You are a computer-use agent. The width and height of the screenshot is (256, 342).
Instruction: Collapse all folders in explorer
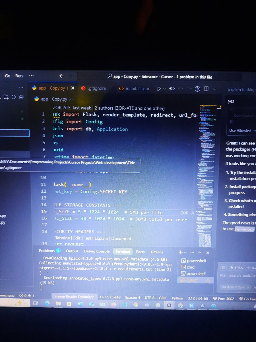pyautogui.click(x=21, y=97)
